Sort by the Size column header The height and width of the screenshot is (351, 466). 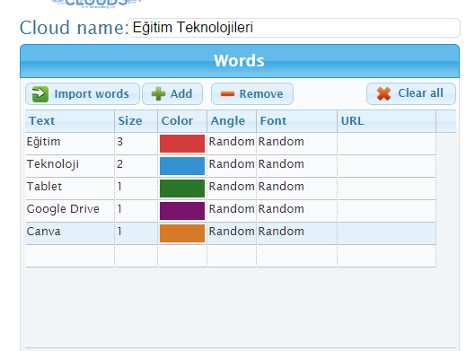tap(136, 121)
